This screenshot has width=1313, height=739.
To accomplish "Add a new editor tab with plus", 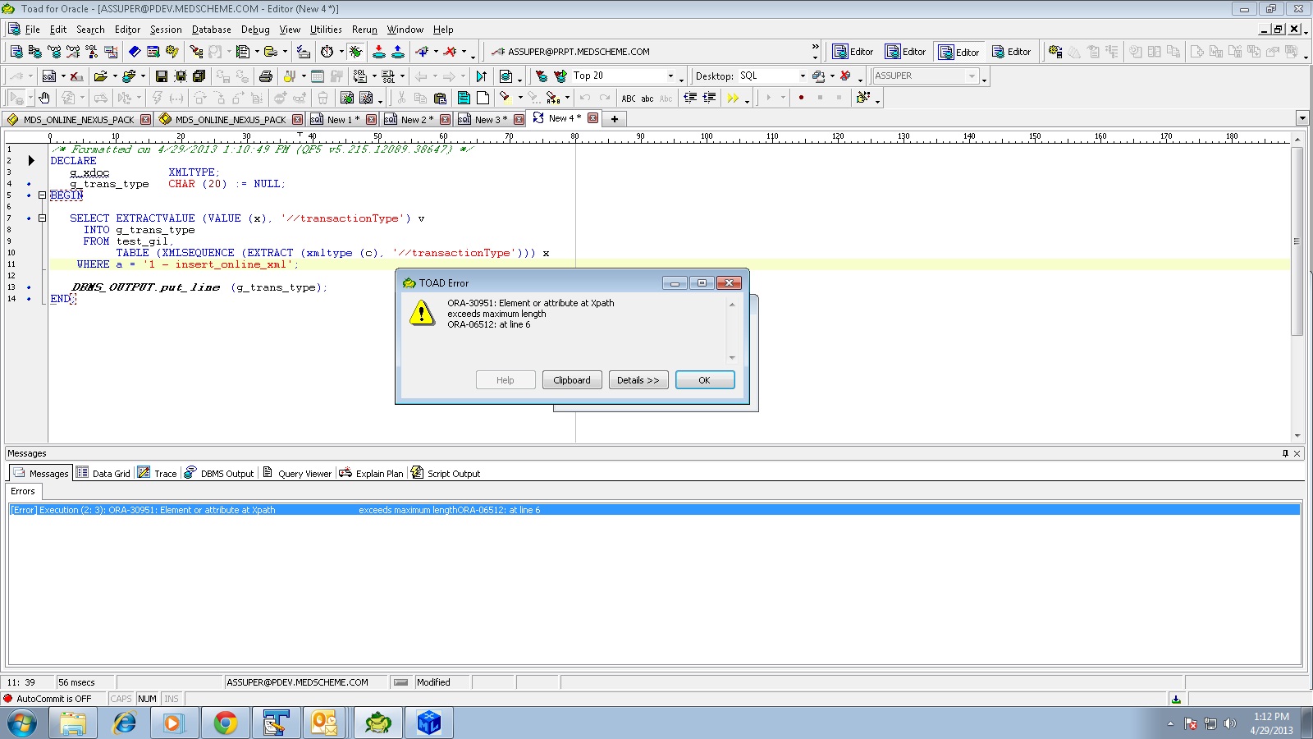I will (614, 119).
